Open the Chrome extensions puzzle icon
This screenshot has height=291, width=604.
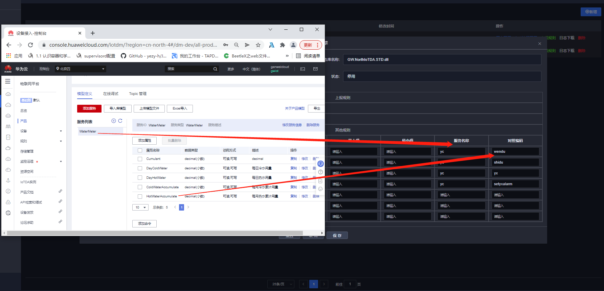tap(283, 45)
